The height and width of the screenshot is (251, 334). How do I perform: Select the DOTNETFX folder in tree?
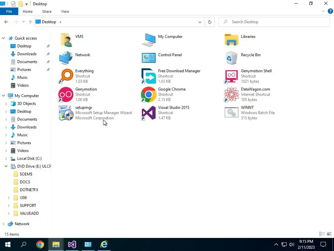29,190
